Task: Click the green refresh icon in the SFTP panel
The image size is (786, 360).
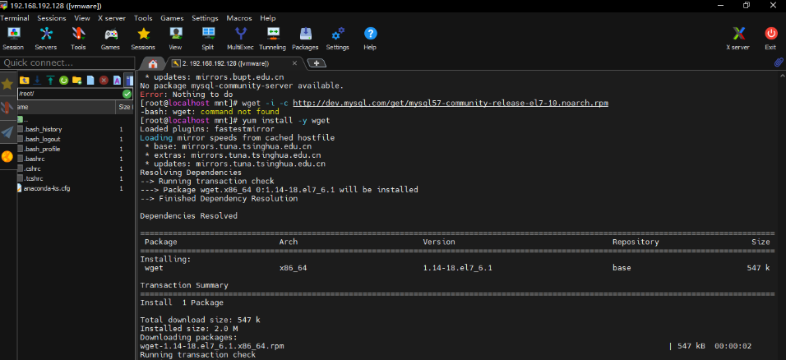Action: tap(63, 80)
